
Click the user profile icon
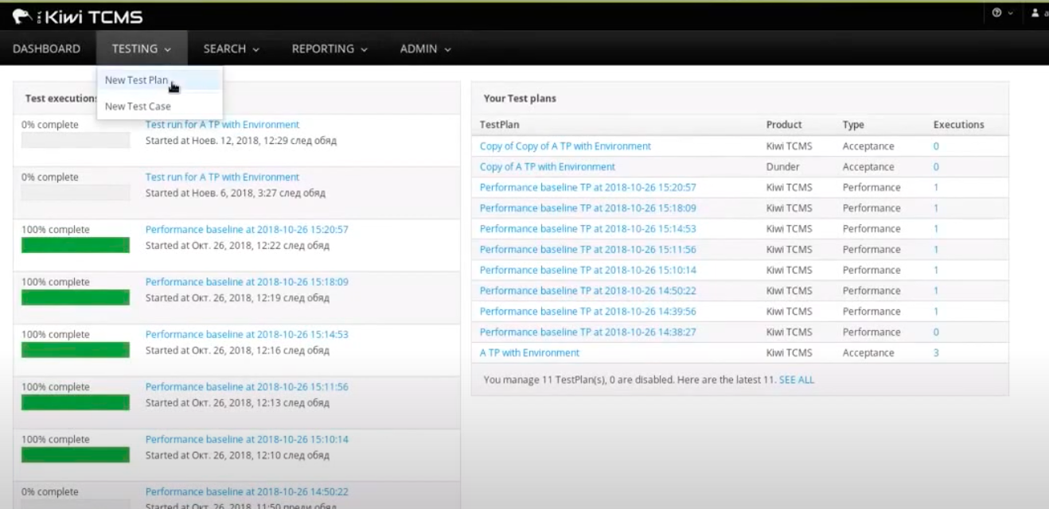[1035, 14]
